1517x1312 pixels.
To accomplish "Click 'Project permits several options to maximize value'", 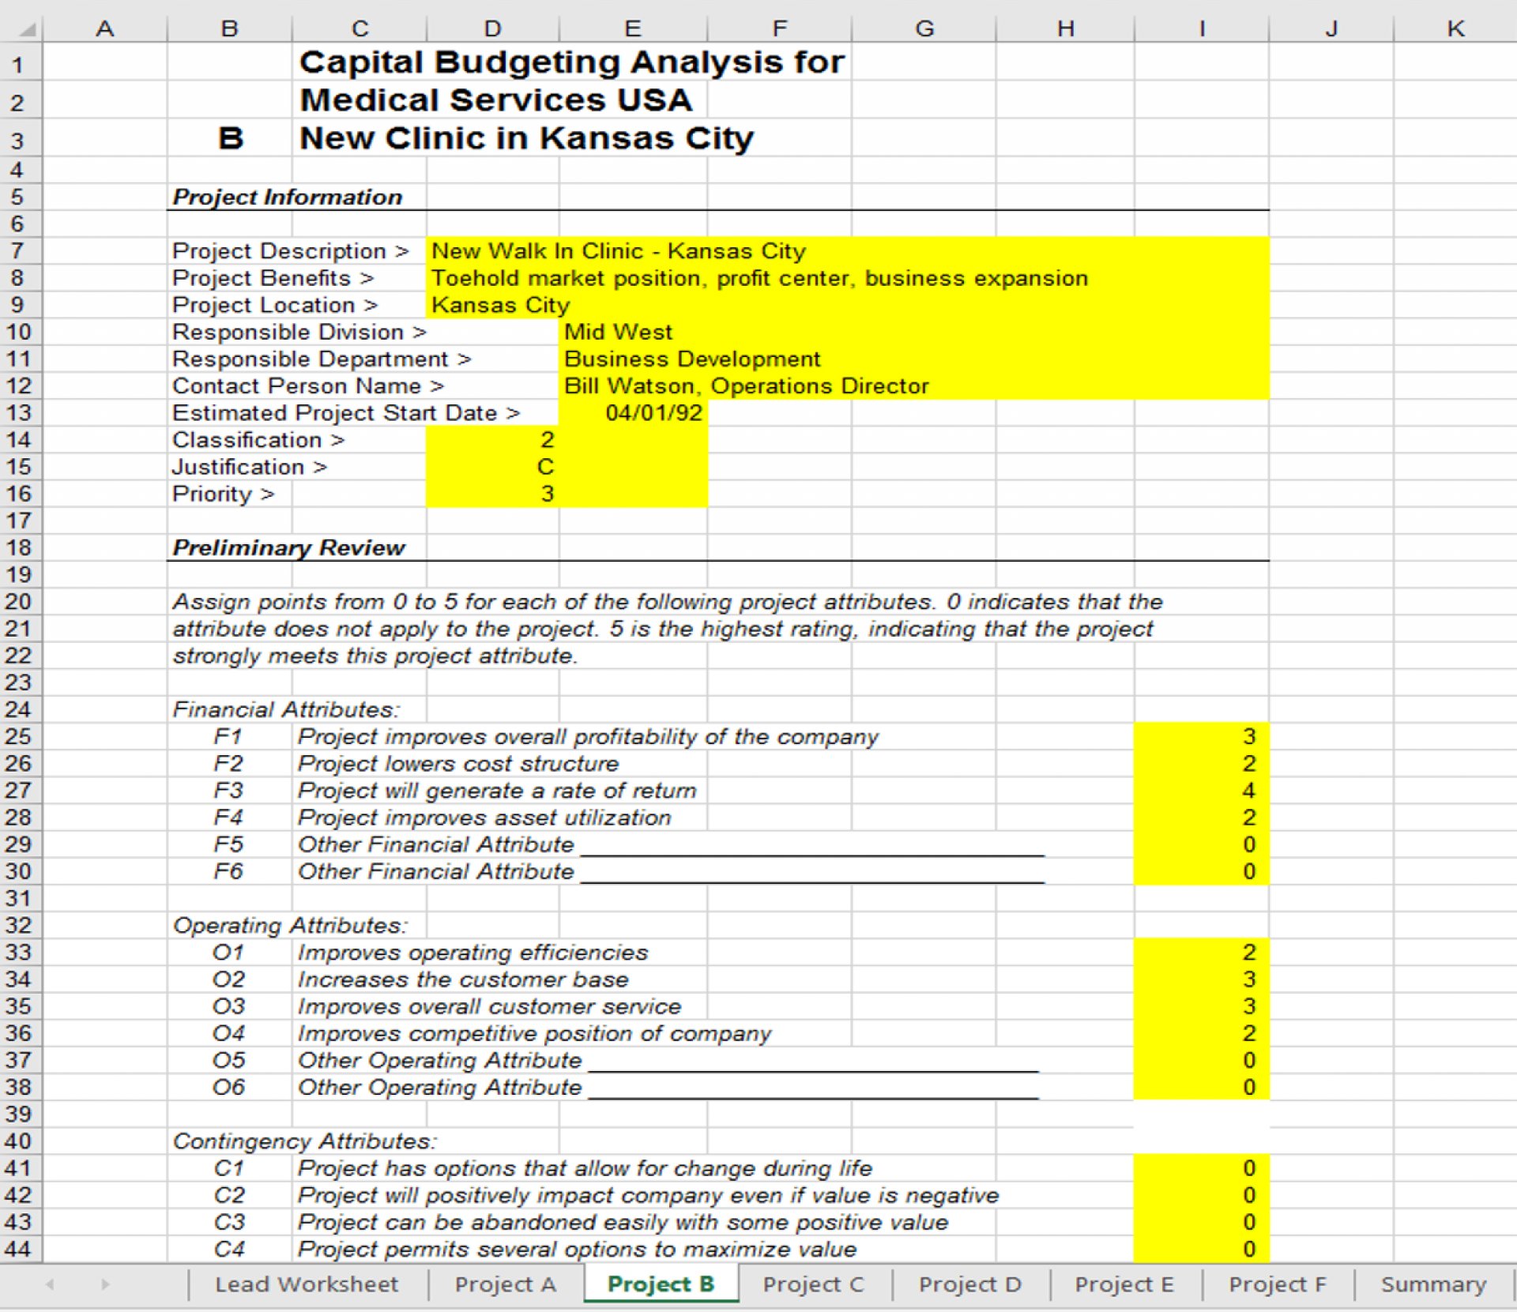I will pos(577,1250).
